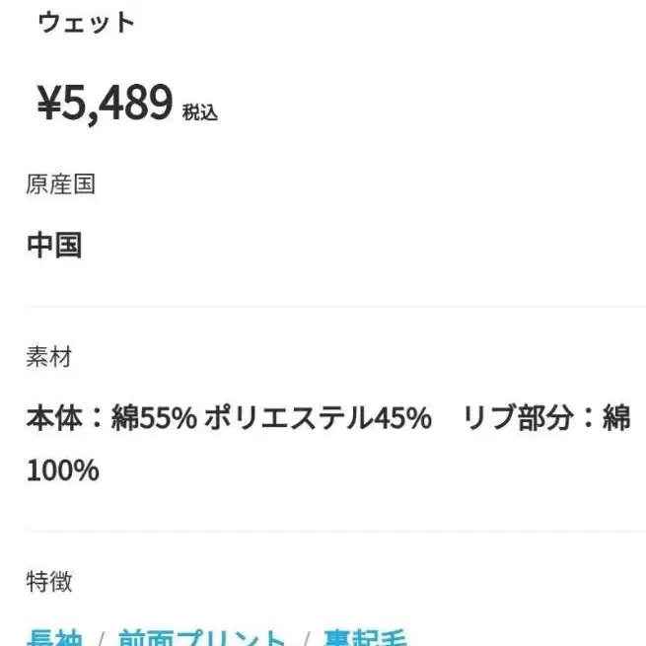Open the 裏起毛 feature link
The height and width of the screenshot is (646, 646).
pos(367,637)
